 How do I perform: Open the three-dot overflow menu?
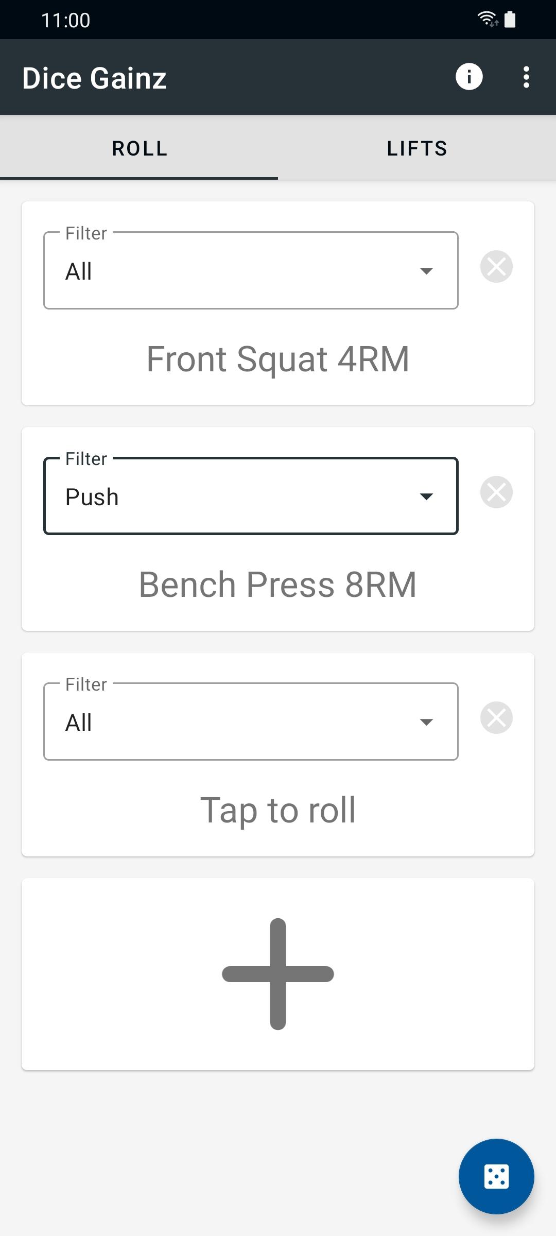point(526,77)
